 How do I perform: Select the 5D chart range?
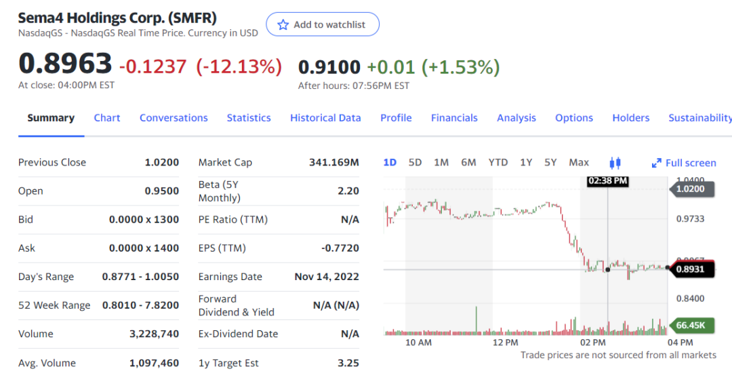[415, 163]
